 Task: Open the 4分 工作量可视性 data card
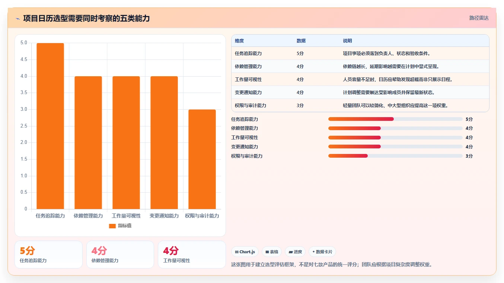tap(192, 254)
